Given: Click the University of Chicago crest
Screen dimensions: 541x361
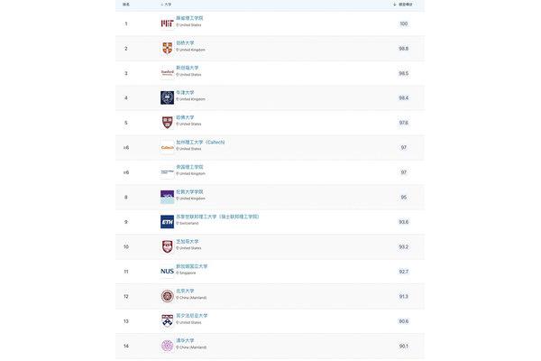Looking at the screenshot, I should tap(168, 246).
